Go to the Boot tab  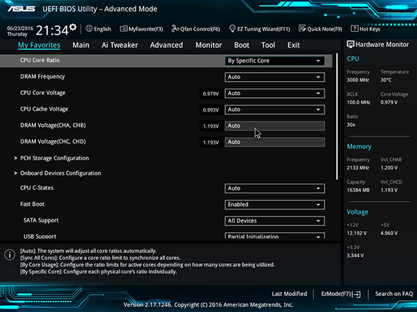241,45
